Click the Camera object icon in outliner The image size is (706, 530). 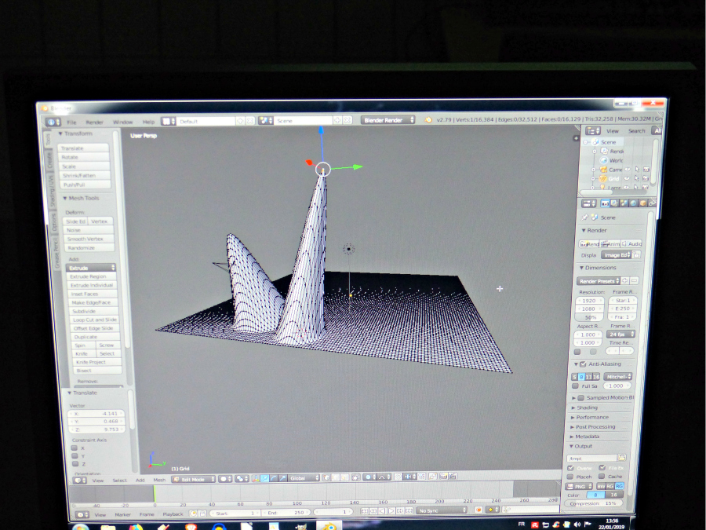pyautogui.click(x=603, y=170)
